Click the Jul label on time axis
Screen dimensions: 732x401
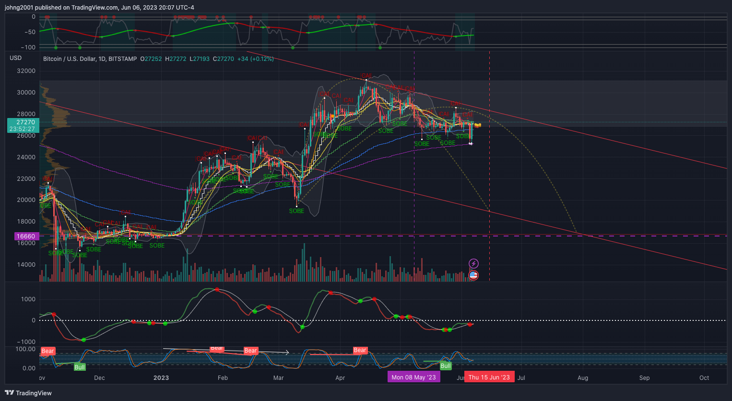pos(521,378)
